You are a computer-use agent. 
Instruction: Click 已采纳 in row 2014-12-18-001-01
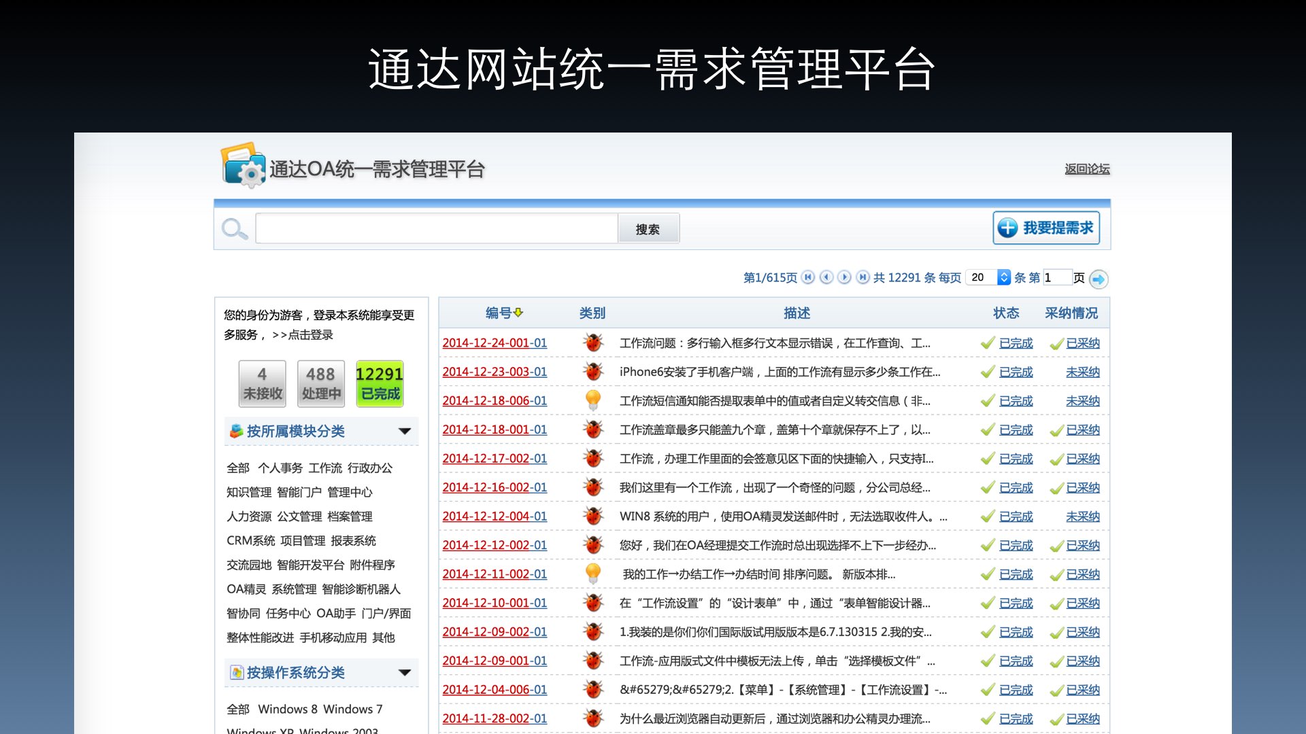pyautogui.click(x=1083, y=430)
